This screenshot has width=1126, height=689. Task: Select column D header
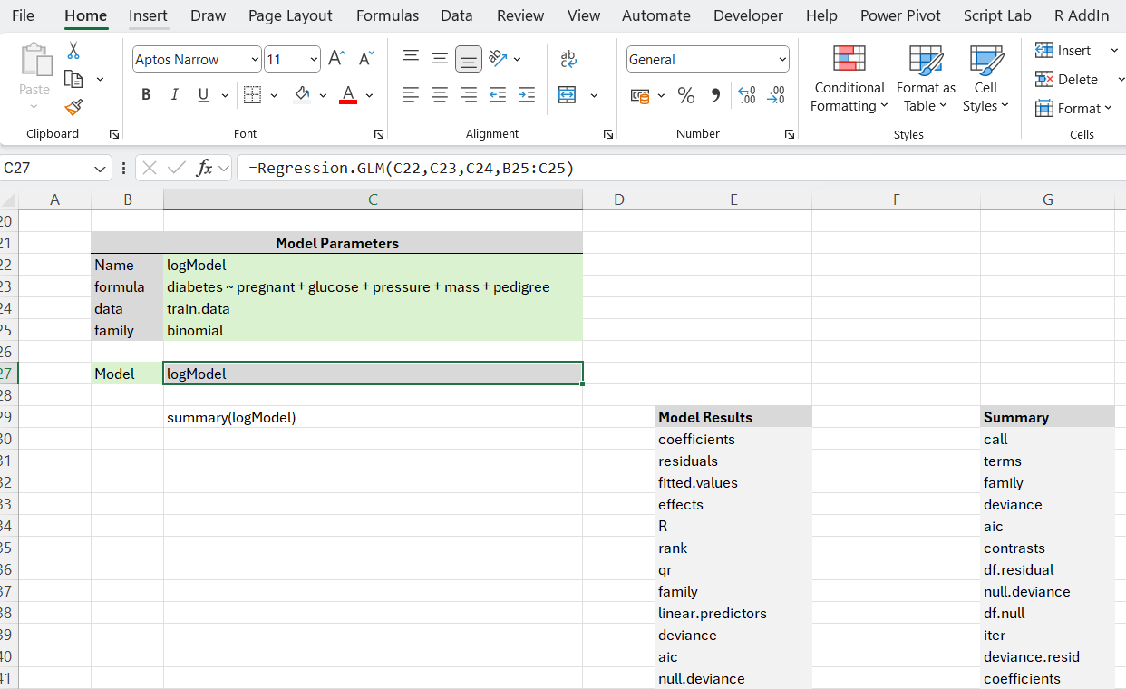pos(619,199)
